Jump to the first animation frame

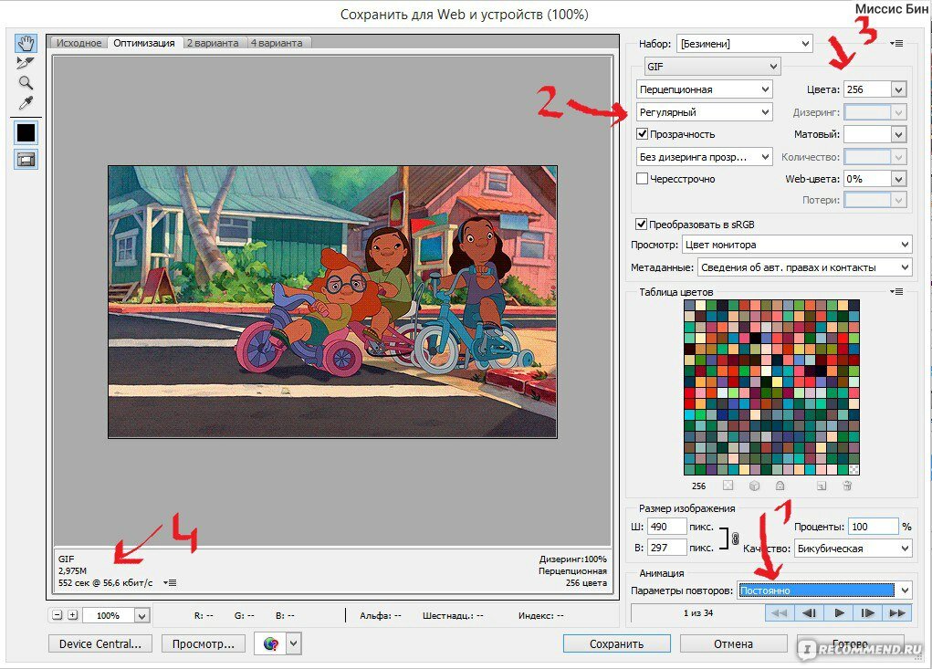point(780,612)
